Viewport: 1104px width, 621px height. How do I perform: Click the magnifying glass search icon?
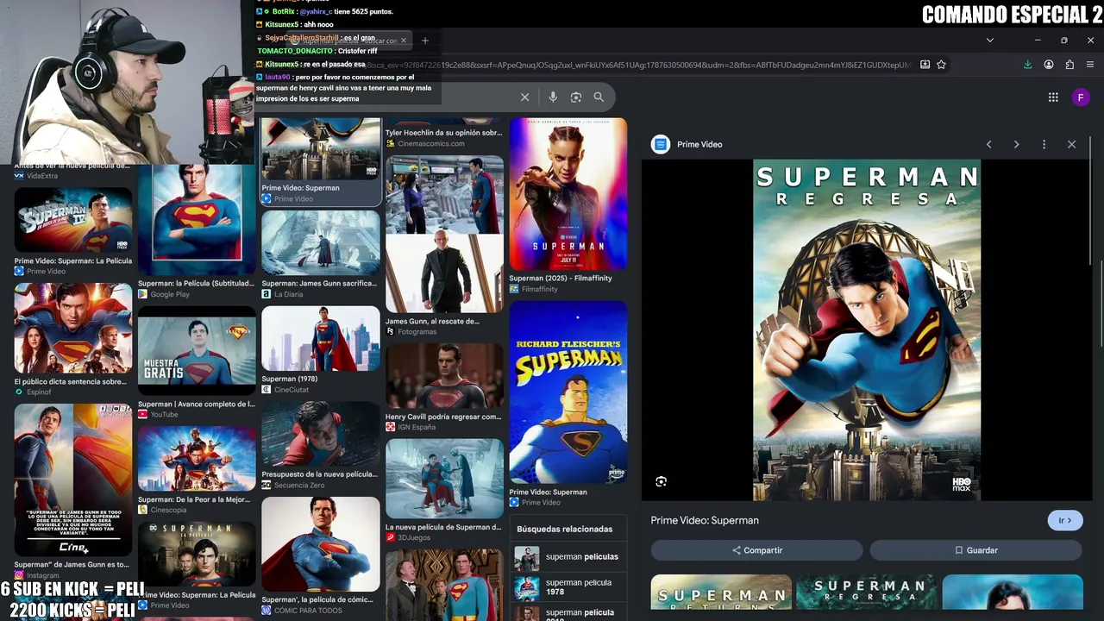point(599,97)
